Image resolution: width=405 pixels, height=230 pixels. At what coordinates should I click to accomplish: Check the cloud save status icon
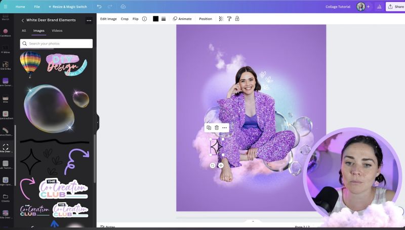point(123,7)
